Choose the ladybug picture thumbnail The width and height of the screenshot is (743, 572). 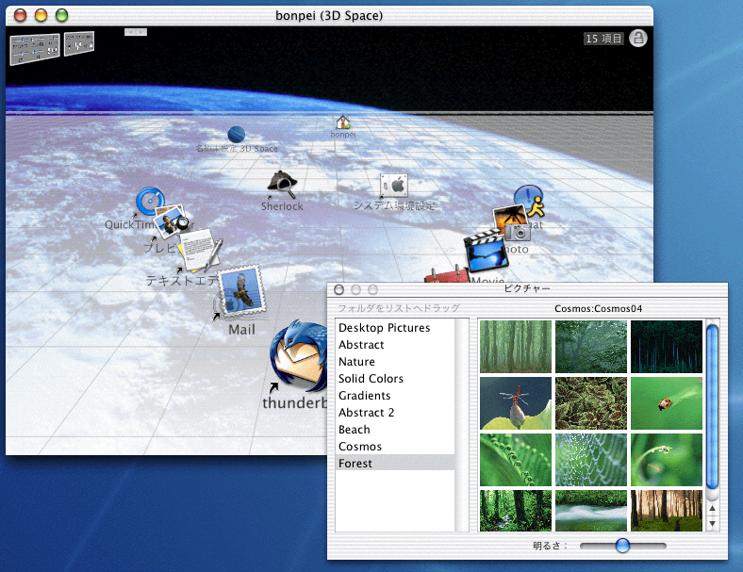pos(667,403)
